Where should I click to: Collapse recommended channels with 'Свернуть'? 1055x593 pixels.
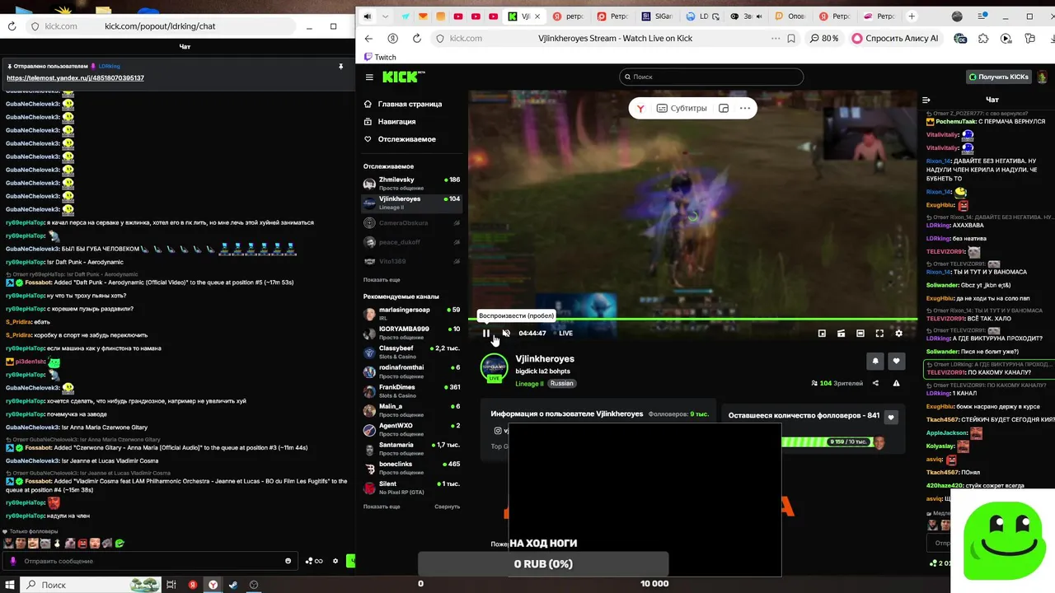(447, 507)
